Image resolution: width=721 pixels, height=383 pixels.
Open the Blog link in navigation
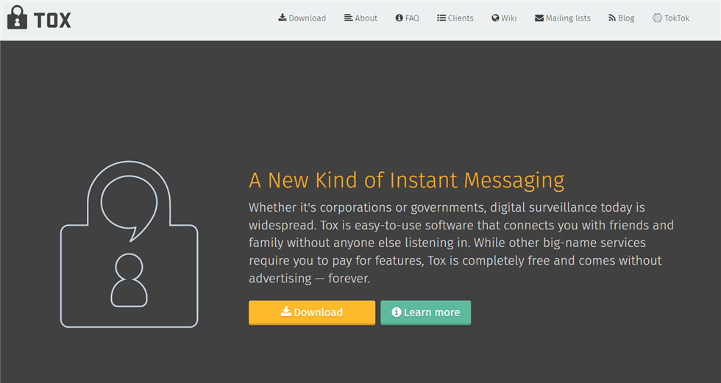(x=621, y=18)
